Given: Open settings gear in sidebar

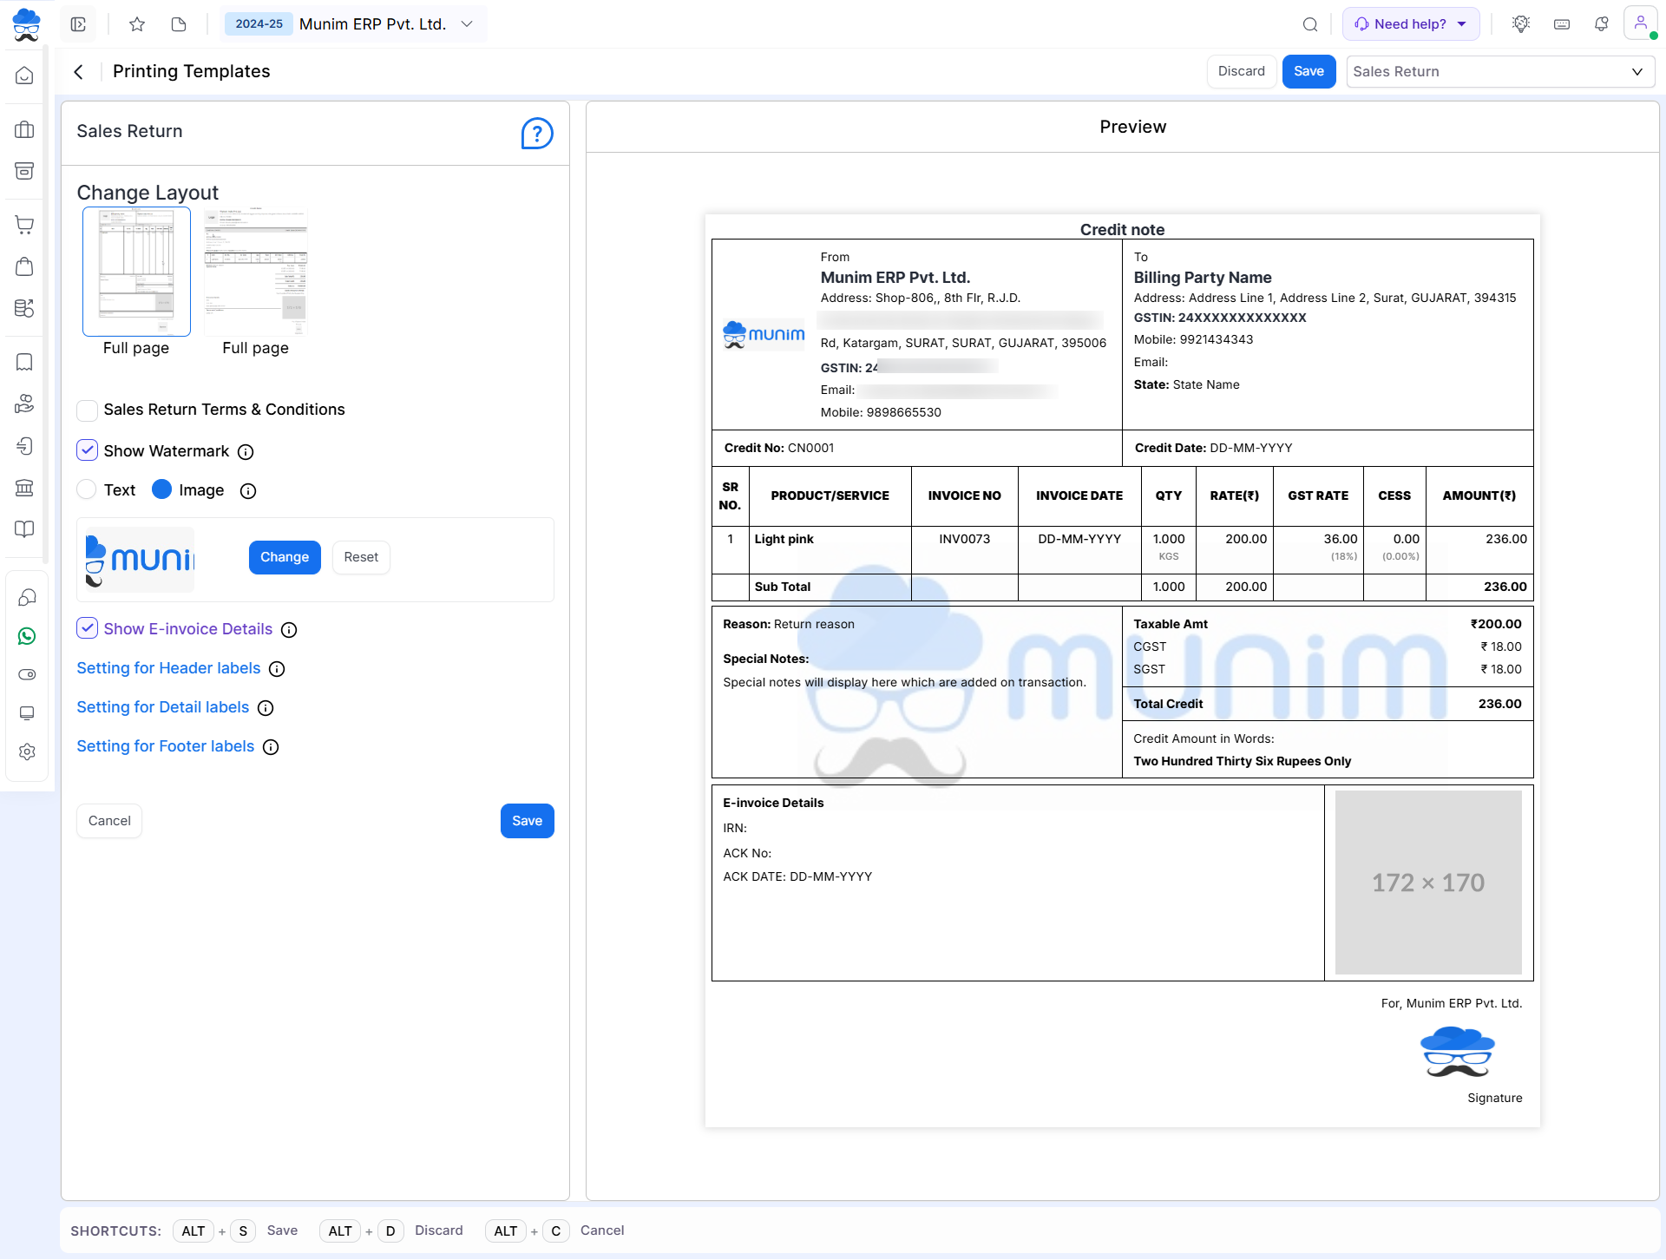Looking at the screenshot, I should 27,751.
